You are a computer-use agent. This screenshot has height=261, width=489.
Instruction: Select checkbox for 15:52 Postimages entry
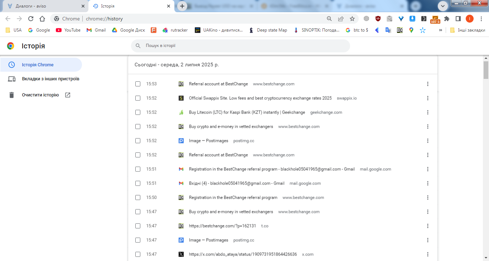[x=138, y=141]
